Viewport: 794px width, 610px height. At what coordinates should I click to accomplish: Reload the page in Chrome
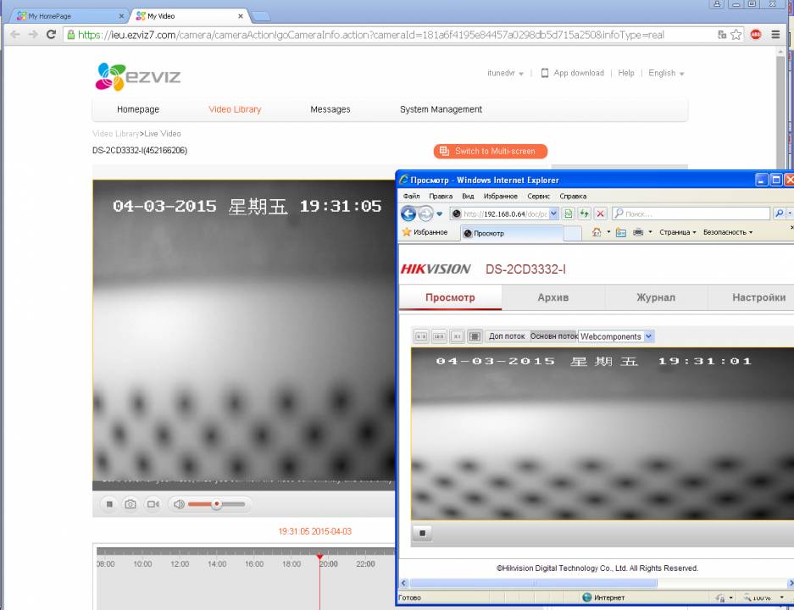[x=51, y=35]
